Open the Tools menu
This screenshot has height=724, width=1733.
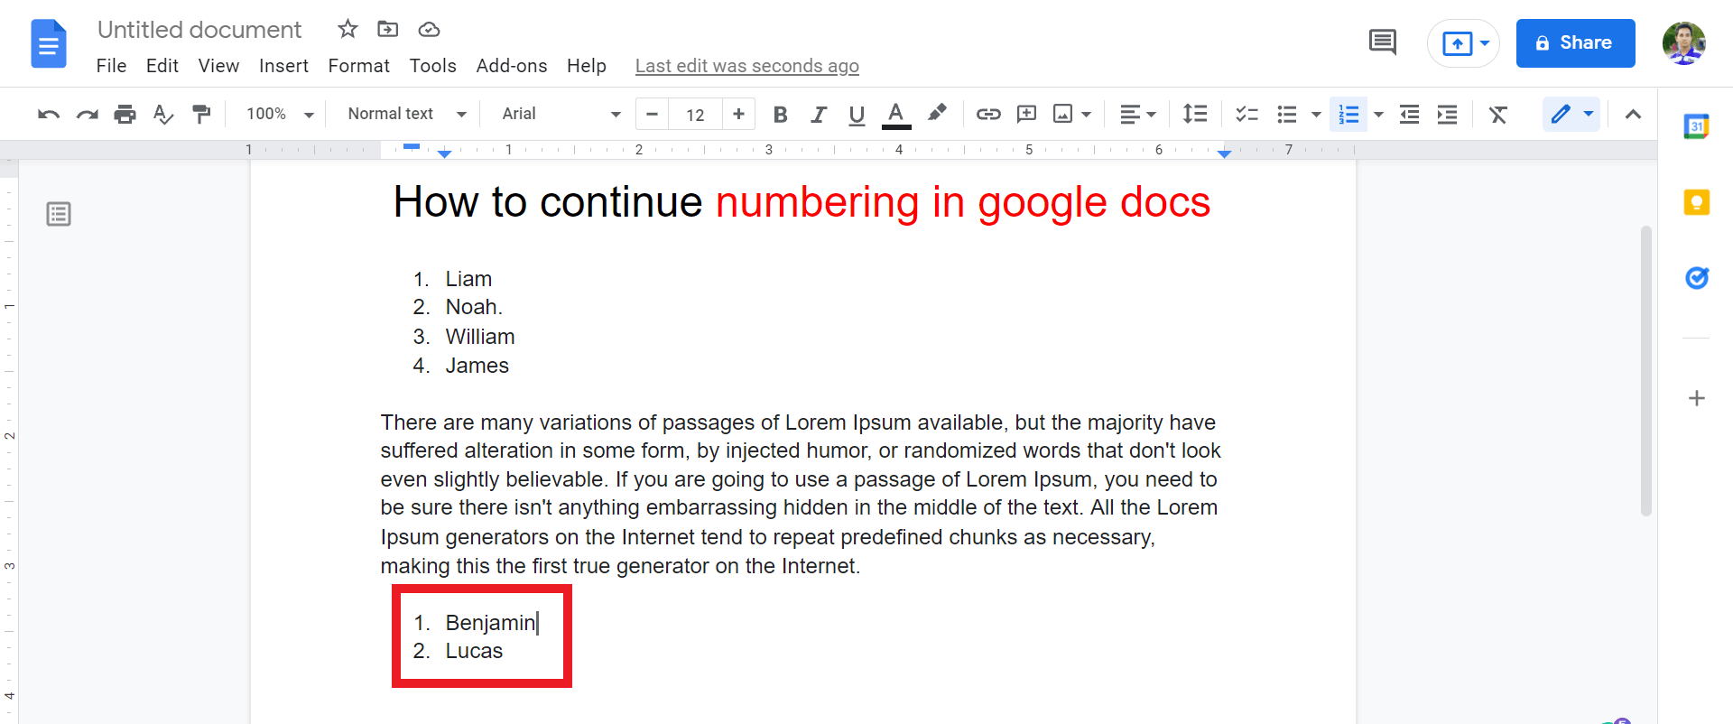coord(432,66)
